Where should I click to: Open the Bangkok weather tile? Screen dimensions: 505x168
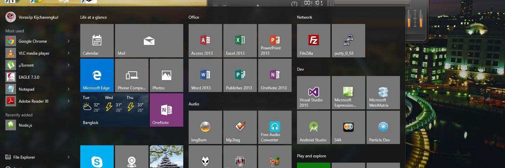pyautogui.click(x=114, y=110)
